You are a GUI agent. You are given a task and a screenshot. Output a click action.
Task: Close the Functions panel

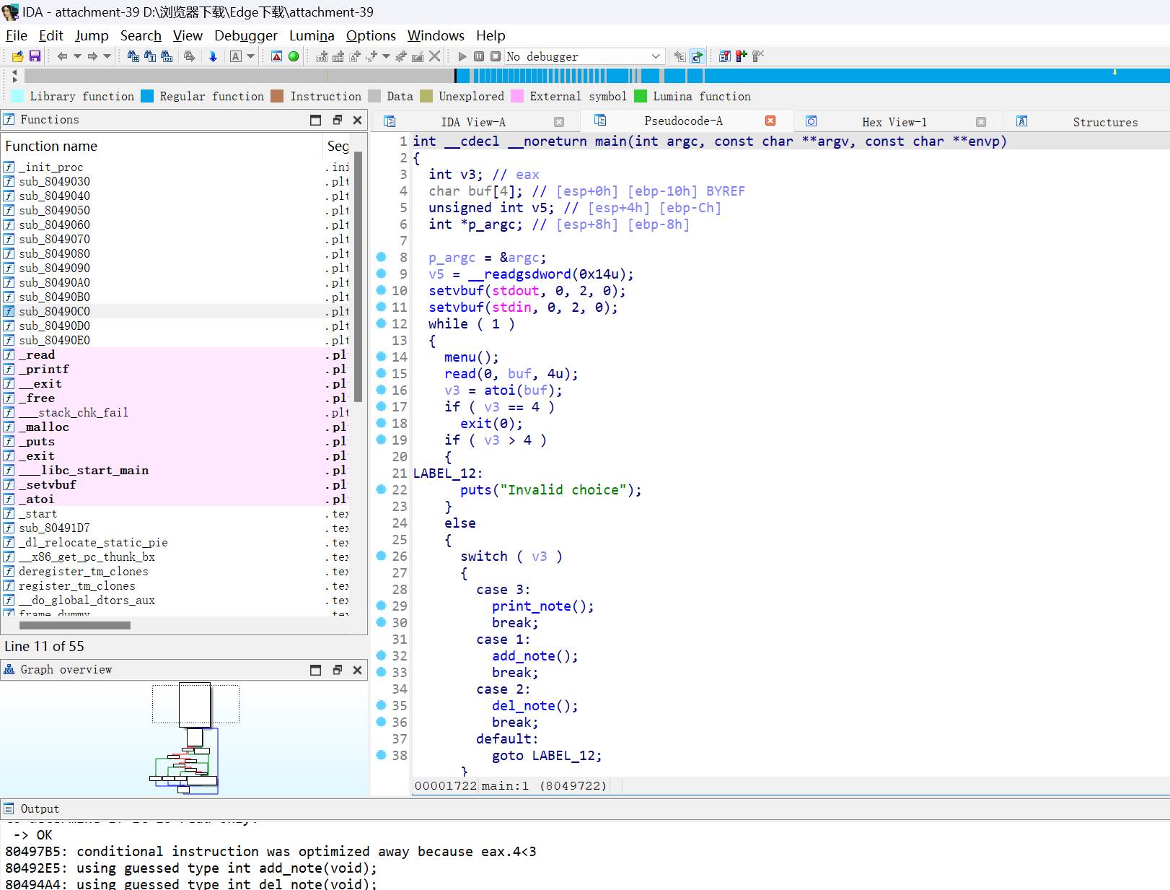[357, 120]
